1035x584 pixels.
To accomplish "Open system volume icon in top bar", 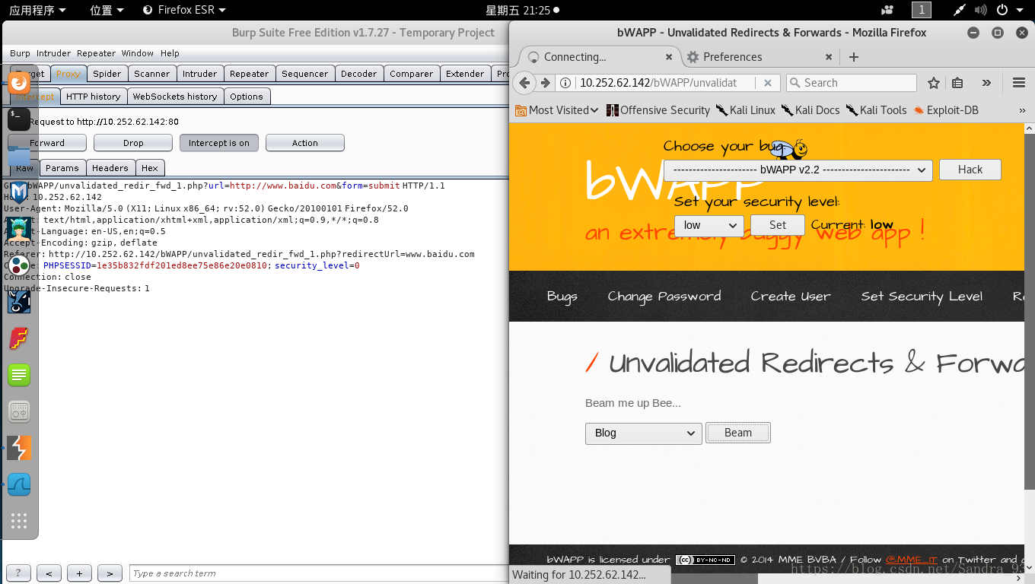I will (x=981, y=10).
